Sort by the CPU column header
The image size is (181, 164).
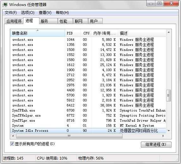point(86,33)
